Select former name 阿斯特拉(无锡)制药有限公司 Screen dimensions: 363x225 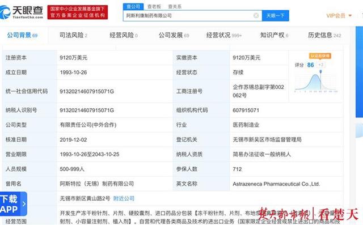click(x=97, y=184)
